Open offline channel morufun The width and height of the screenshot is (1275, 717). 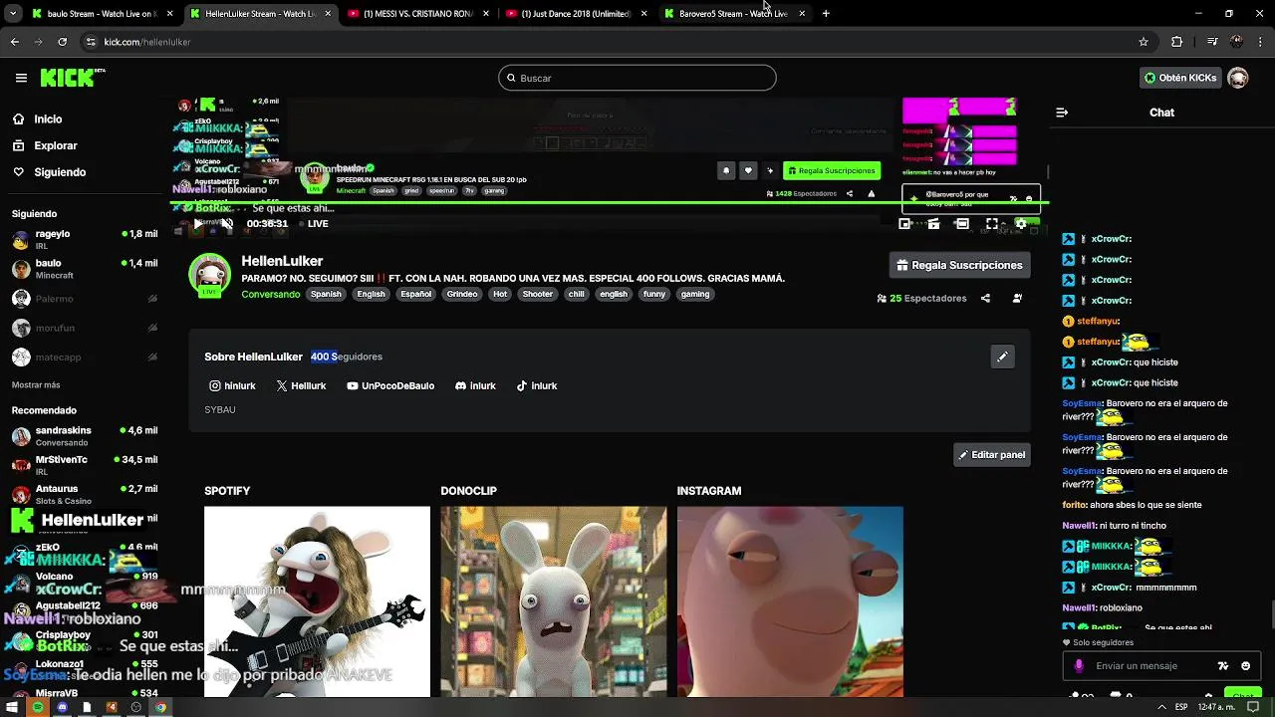coord(85,328)
